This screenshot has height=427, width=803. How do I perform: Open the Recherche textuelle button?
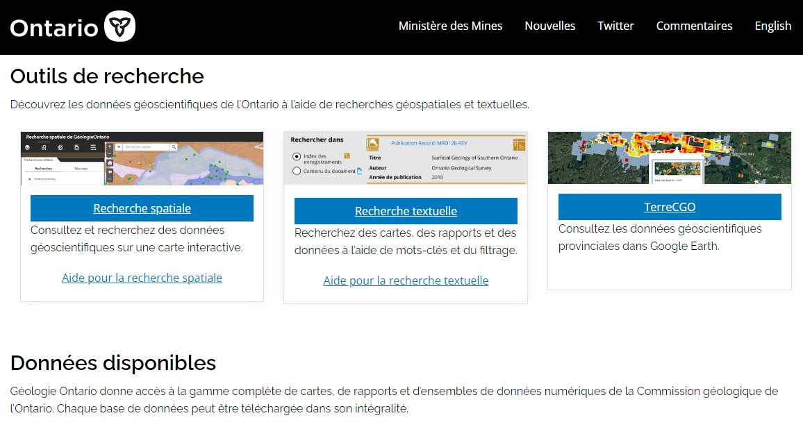406,211
